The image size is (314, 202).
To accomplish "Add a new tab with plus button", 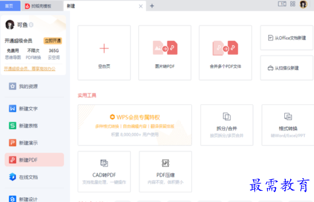I will (x=152, y=6).
